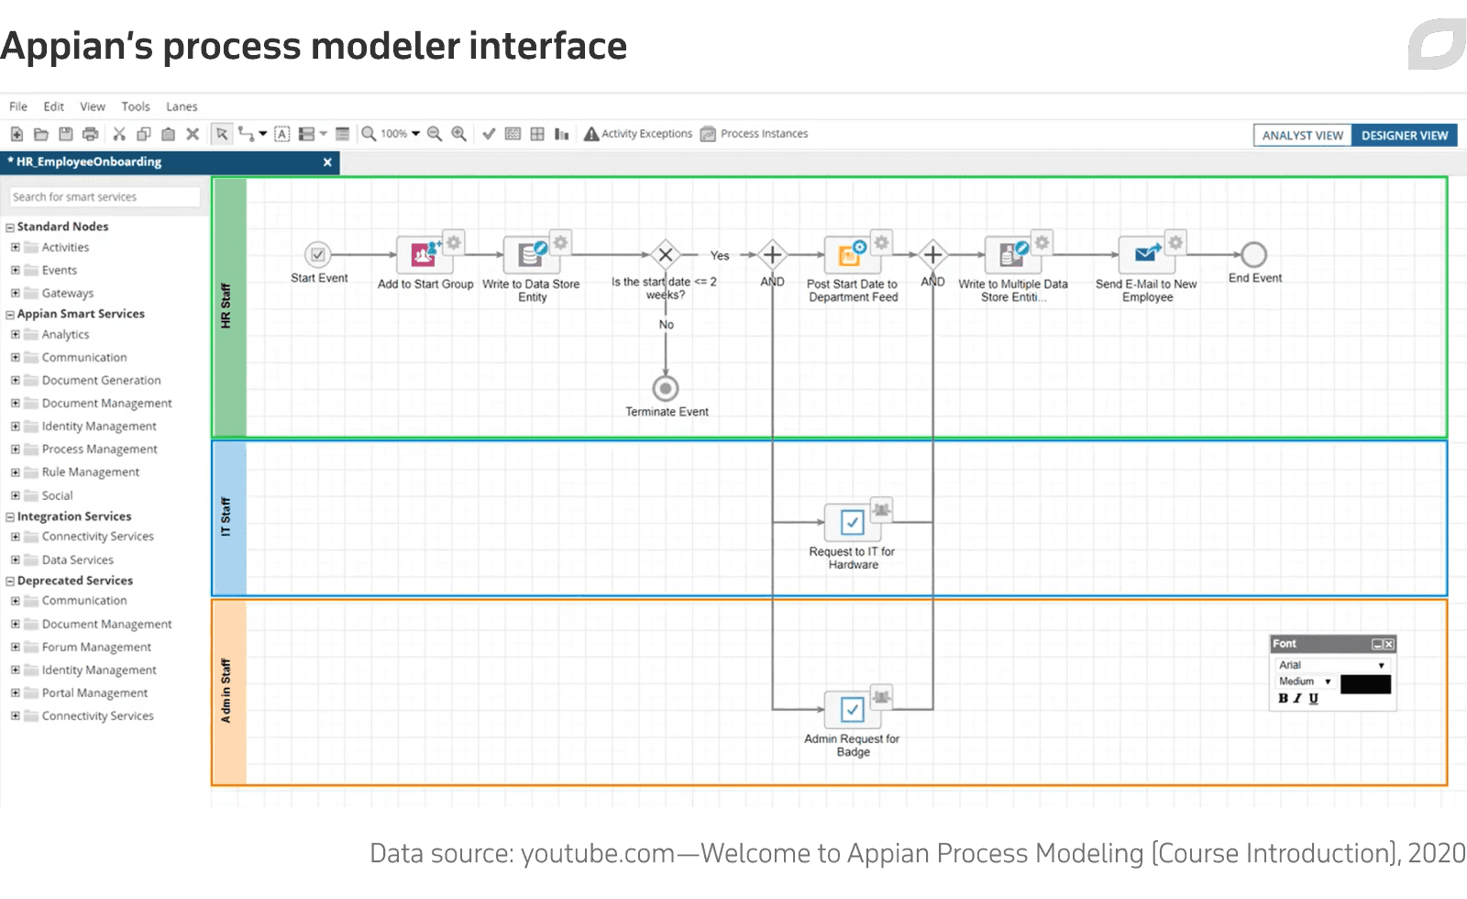1467x899 pixels.
Task: Open Process Instances
Action: pos(755,134)
